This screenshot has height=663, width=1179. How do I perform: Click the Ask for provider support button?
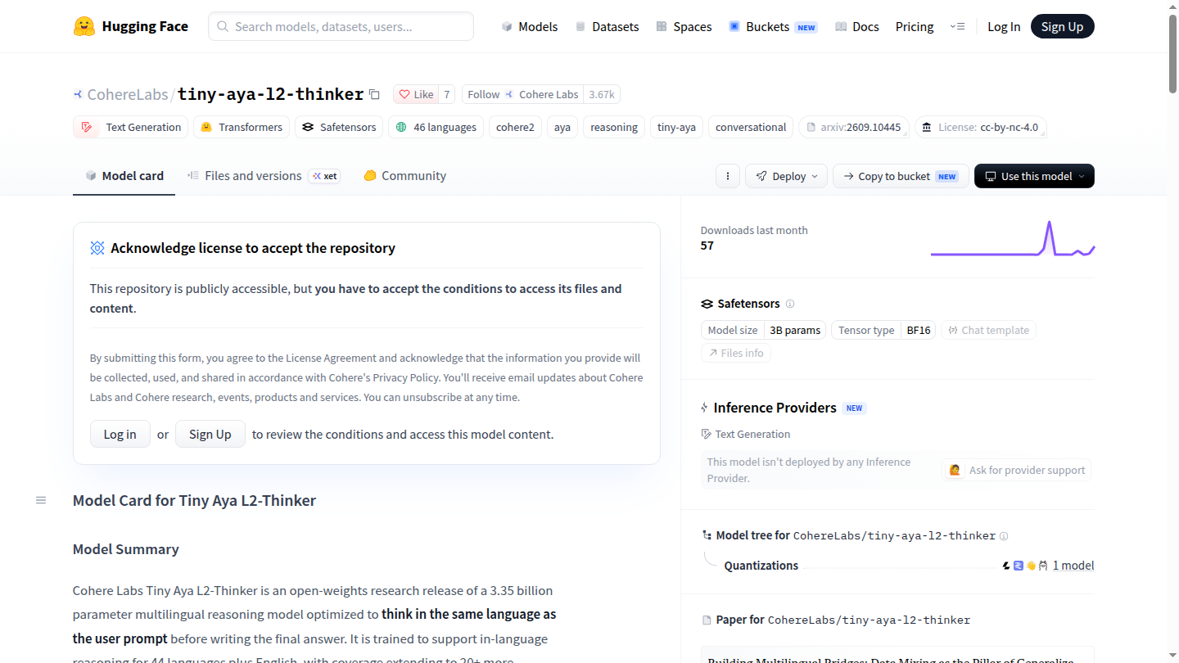click(x=1017, y=470)
